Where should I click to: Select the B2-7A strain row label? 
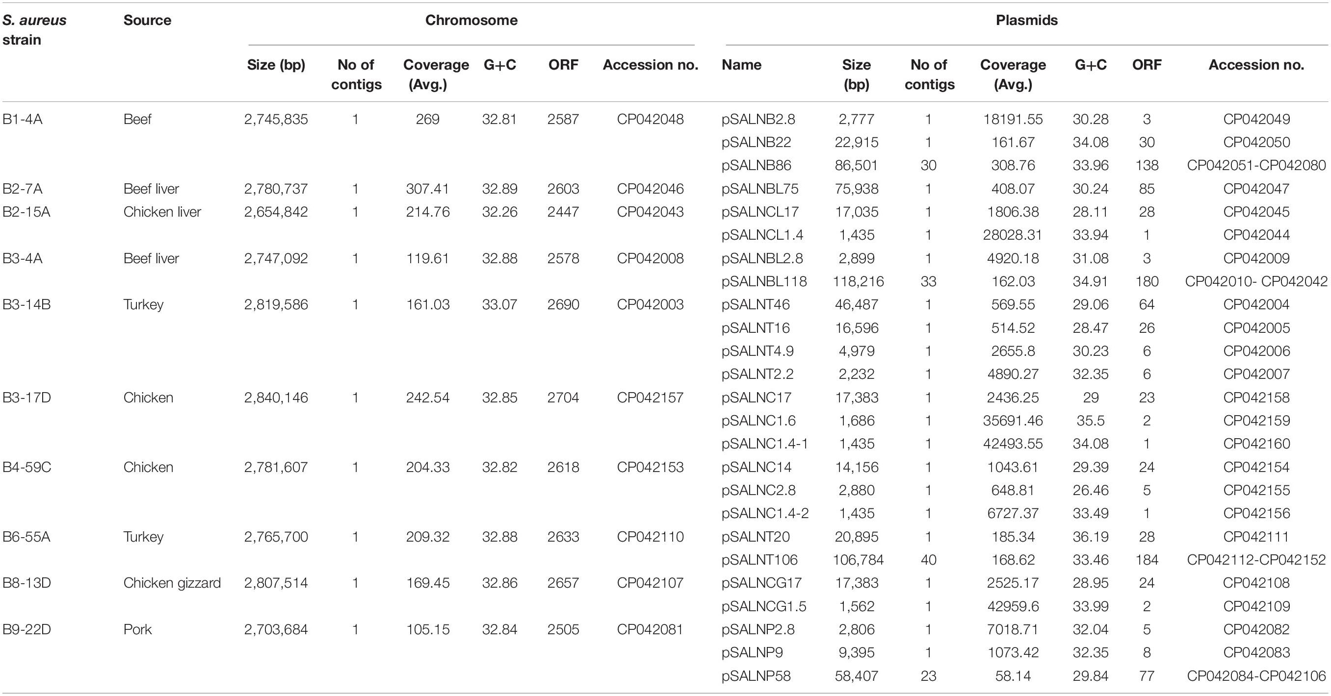point(22,189)
